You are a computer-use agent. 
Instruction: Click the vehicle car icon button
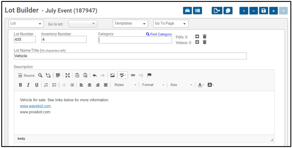click(187, 11)
